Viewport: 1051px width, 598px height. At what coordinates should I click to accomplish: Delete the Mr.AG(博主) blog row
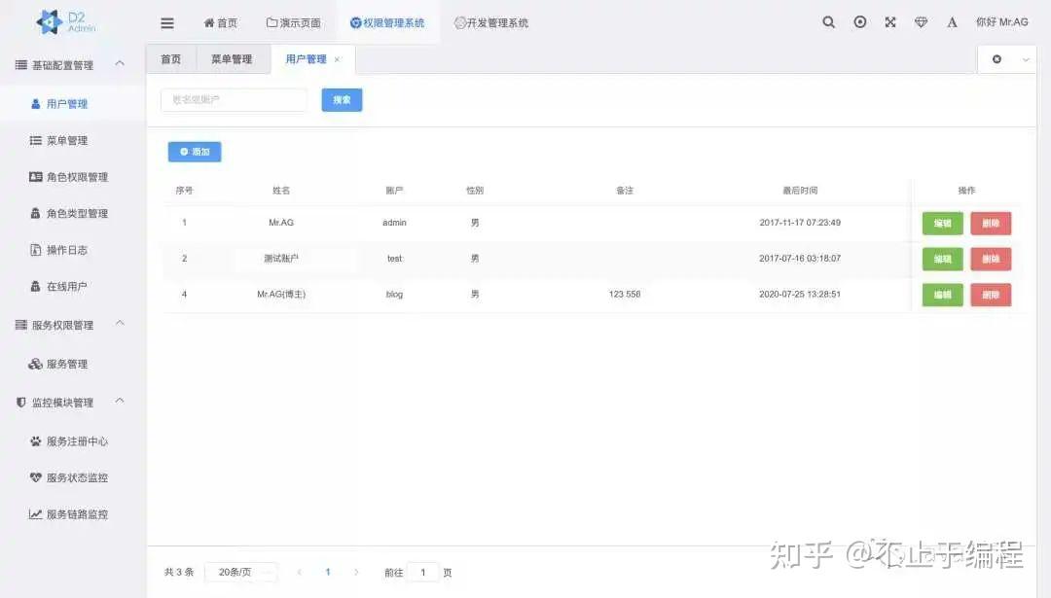tap(991, 295)
